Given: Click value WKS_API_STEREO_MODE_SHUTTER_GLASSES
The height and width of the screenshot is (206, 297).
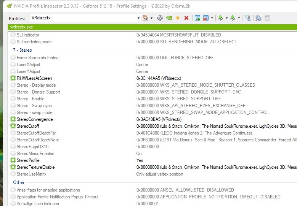Looking at the screenshot, I should (207, 85).
